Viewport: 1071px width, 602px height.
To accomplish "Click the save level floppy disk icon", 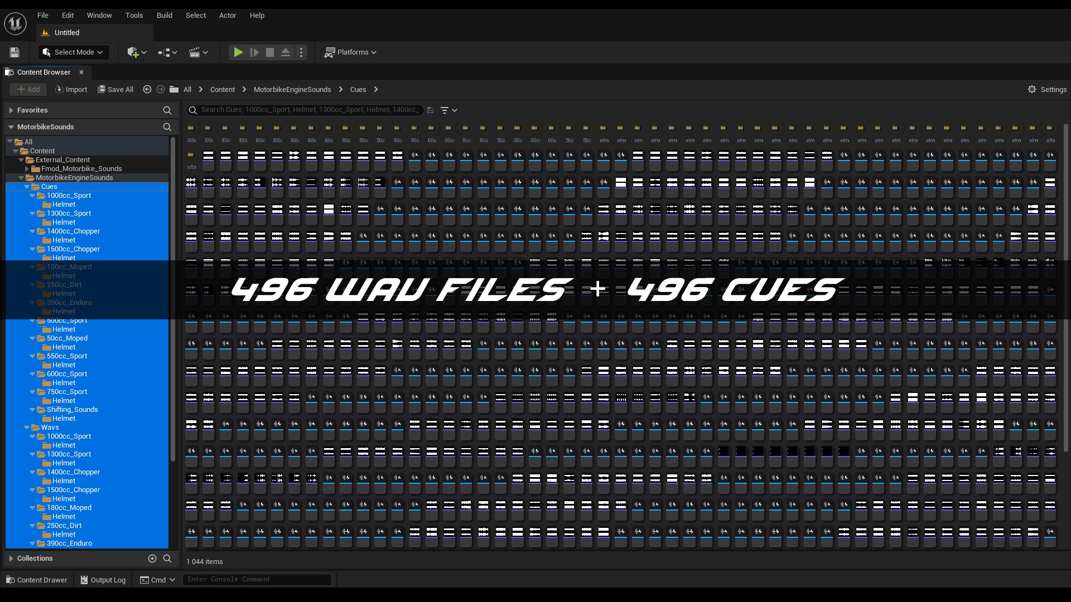I will (x=15, y=52).
